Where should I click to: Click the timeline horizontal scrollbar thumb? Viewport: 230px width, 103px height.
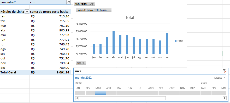point(122,98)
